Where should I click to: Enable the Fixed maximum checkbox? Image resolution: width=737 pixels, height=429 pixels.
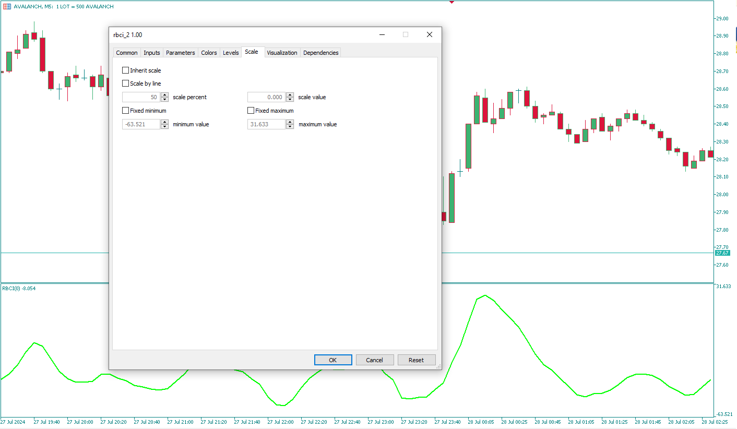[x=251, y=111]
